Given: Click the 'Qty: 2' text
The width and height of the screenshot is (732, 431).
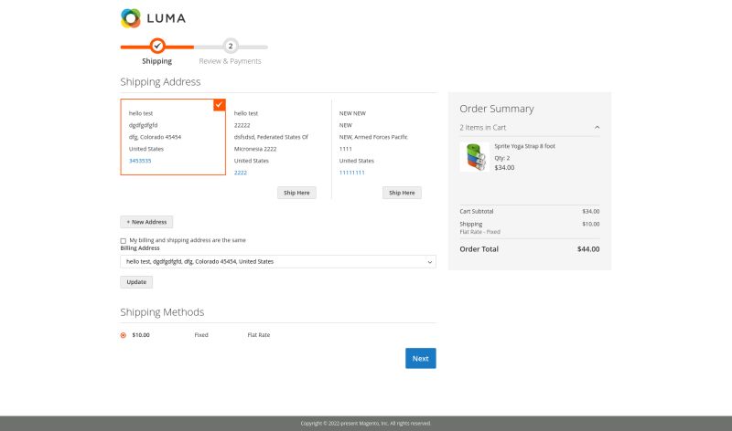Looking at the screenshot, I should (502, 158).
